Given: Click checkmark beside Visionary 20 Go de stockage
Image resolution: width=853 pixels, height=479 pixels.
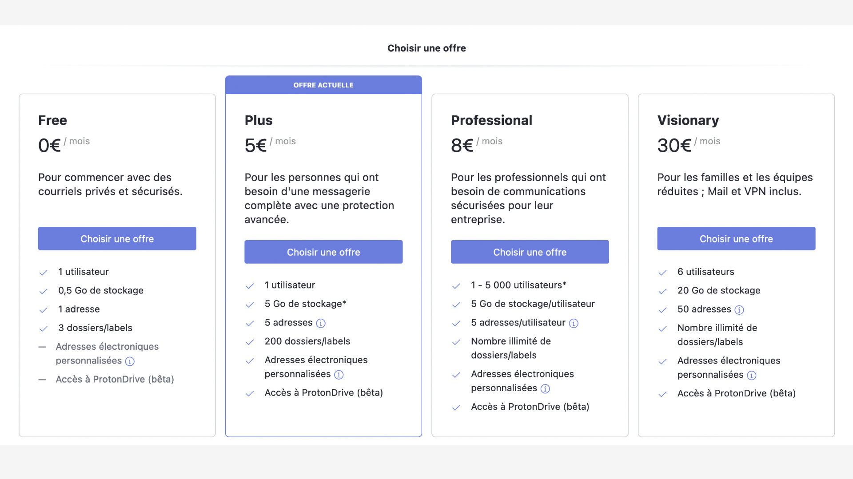Looking at the screenshot, I should [x=662, y=291].
